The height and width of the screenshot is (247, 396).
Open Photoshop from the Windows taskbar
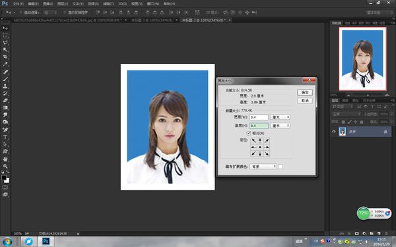pyautogui.click(x=46, y=241)
